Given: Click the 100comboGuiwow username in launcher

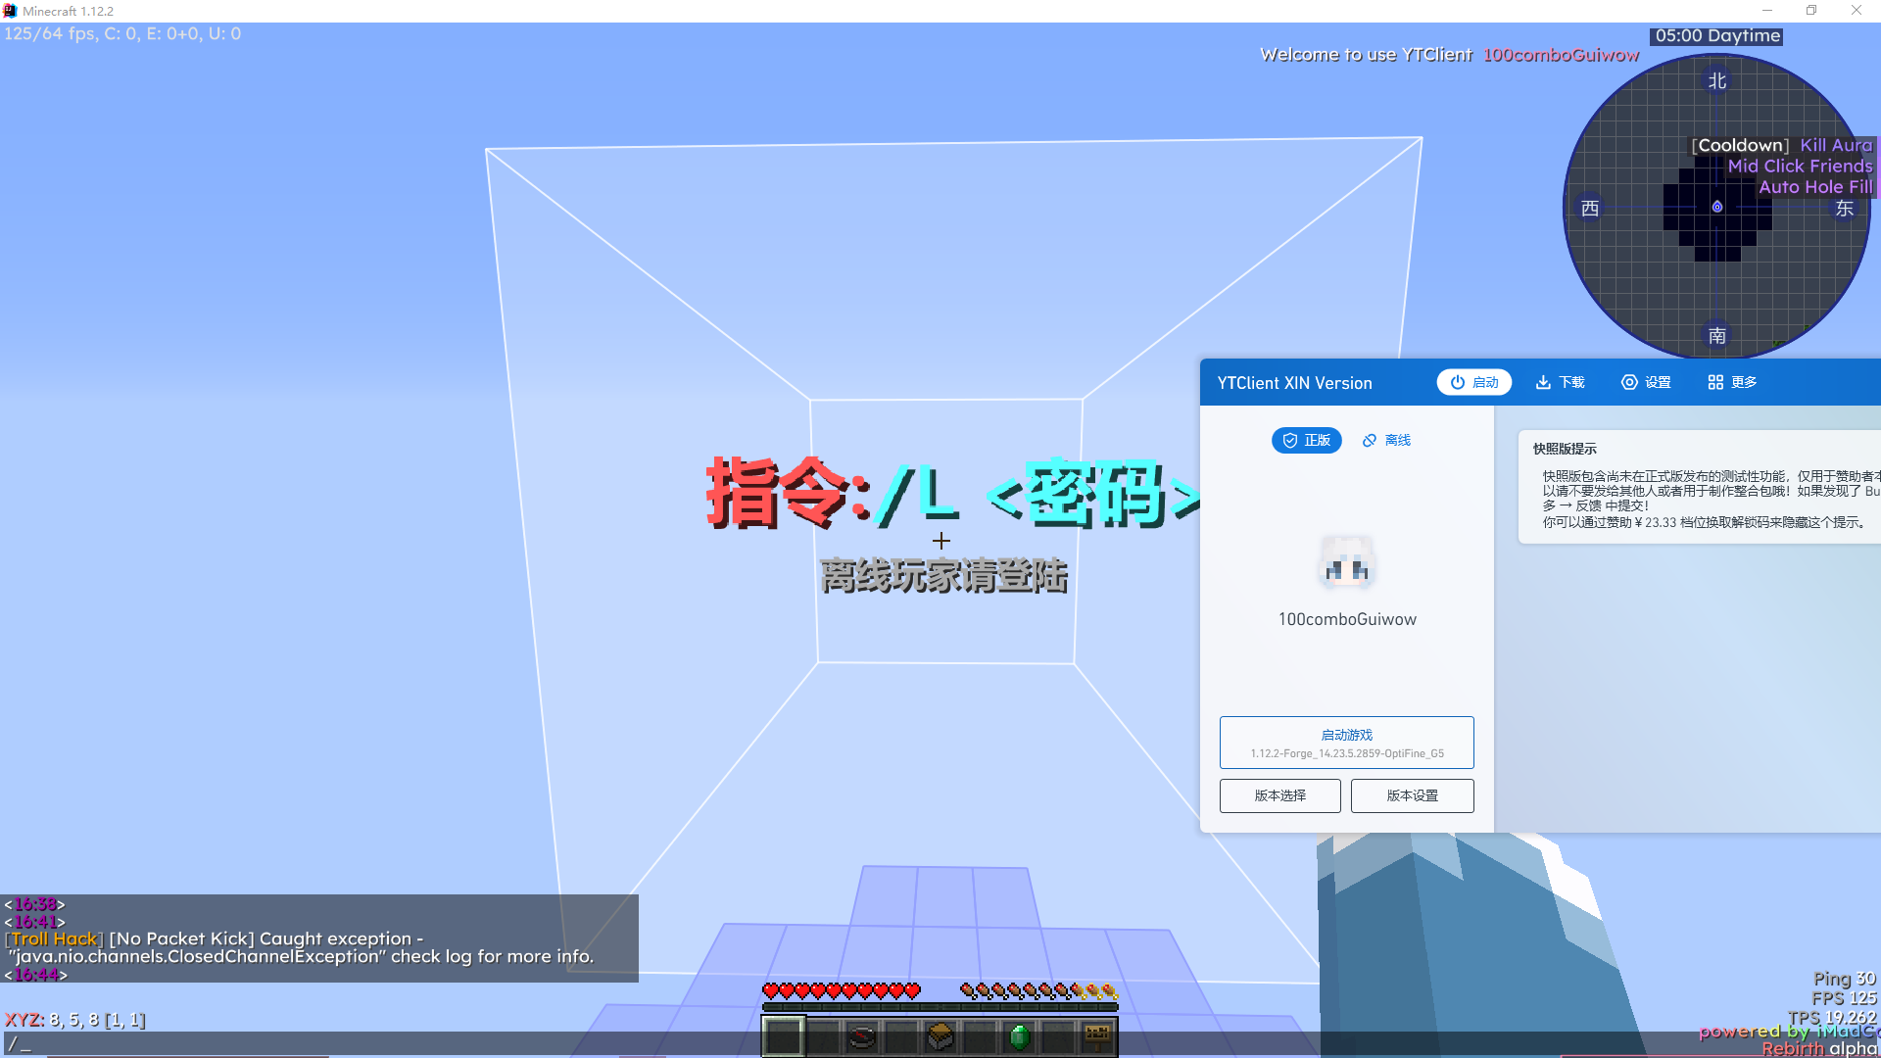Looking at the screenshot, I should point(1347,619).
